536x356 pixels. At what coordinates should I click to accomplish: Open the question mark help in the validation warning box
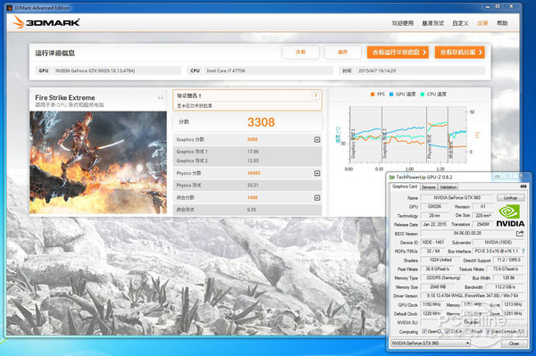pos(315,95)
